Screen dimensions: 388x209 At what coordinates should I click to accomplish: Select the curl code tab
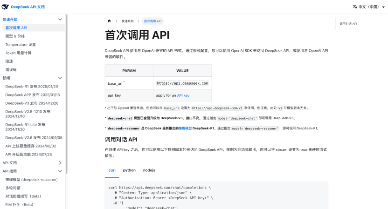pos(112,170)
